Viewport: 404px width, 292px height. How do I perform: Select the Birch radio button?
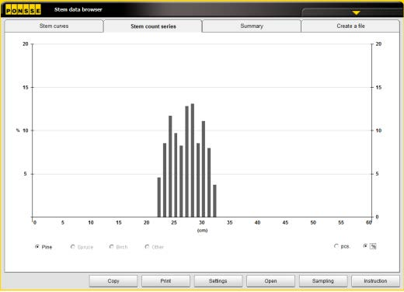pyautogui.click(x=111, y=247)
